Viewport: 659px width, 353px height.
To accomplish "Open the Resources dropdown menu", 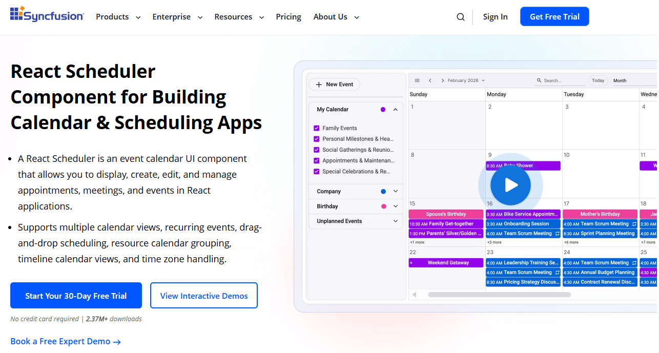I will pos(239,17).
